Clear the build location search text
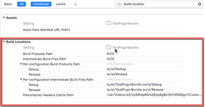 tap(199, 4)
